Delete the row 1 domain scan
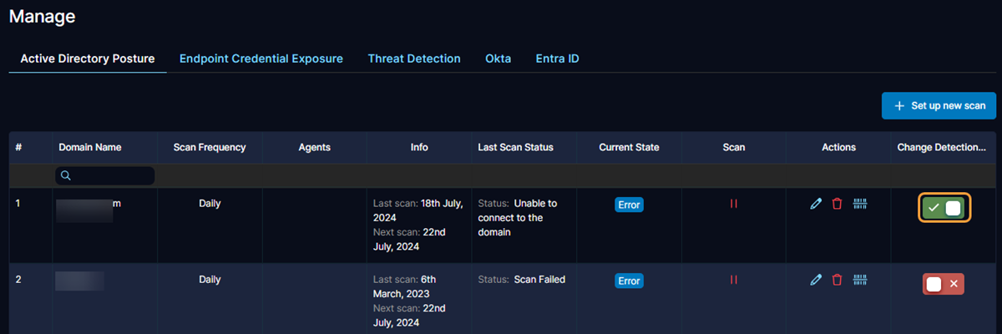This screenshot has width=1002, height=334. pyautogui.click(x=837, y=204)
